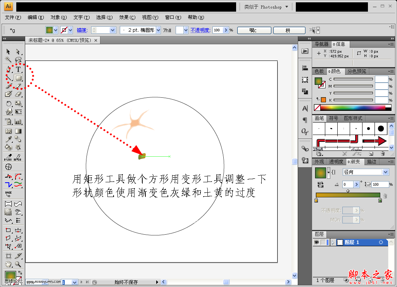Select the Gradient tool
This screenshot has height=287, width=397.
[x=18, y=131]
